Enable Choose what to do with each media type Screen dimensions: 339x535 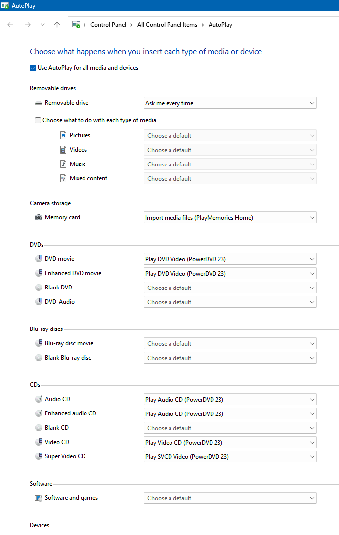[x=38, y=120]
